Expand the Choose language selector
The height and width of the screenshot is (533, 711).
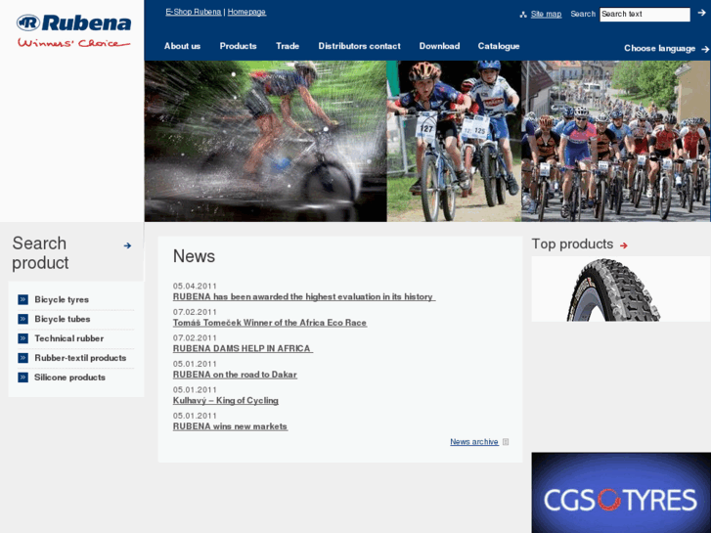666,48
